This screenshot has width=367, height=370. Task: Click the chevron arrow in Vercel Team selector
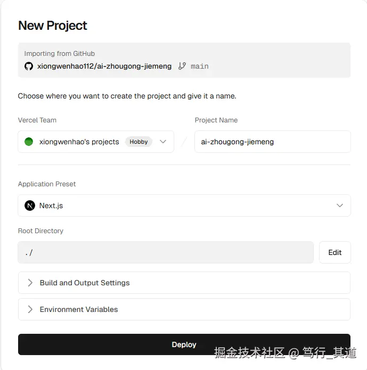(x=163, y=142)
